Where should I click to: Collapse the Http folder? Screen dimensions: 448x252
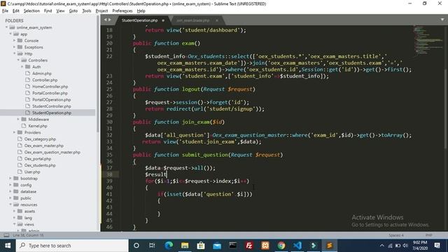[x=15, y=54]
